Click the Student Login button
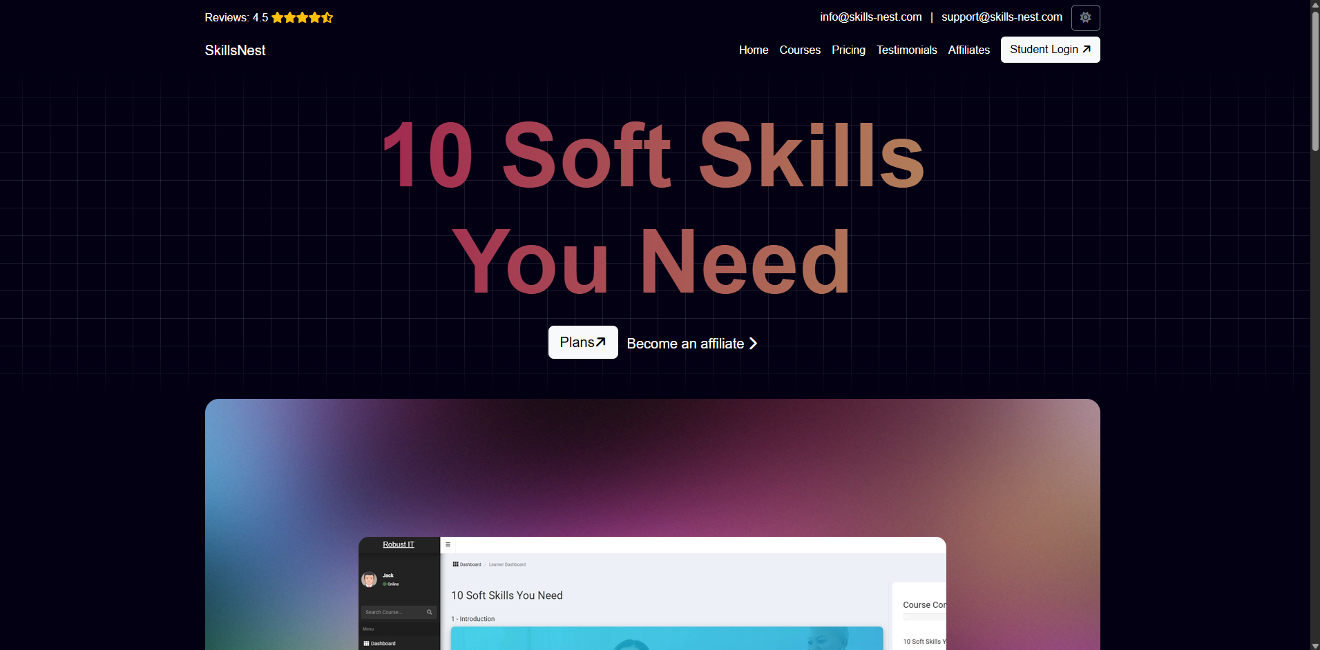Screen dimensions: 1320x650 point(1050,50)
